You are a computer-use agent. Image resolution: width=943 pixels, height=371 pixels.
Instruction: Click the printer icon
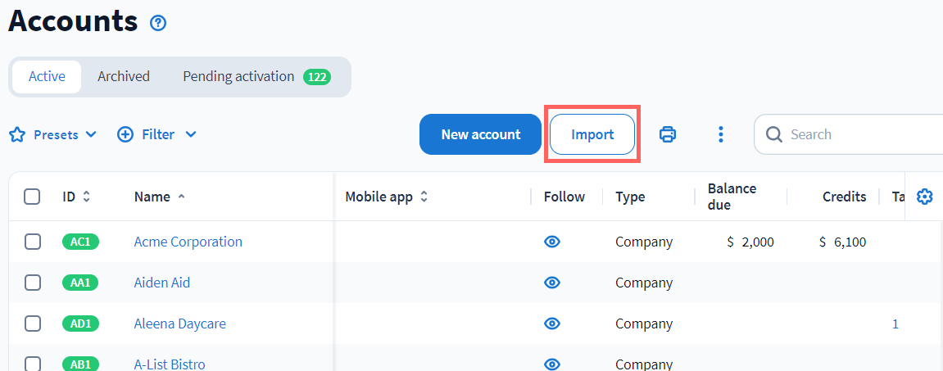[x=668, y=134]
